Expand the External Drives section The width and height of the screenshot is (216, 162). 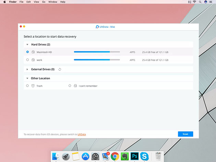[27, 69]
